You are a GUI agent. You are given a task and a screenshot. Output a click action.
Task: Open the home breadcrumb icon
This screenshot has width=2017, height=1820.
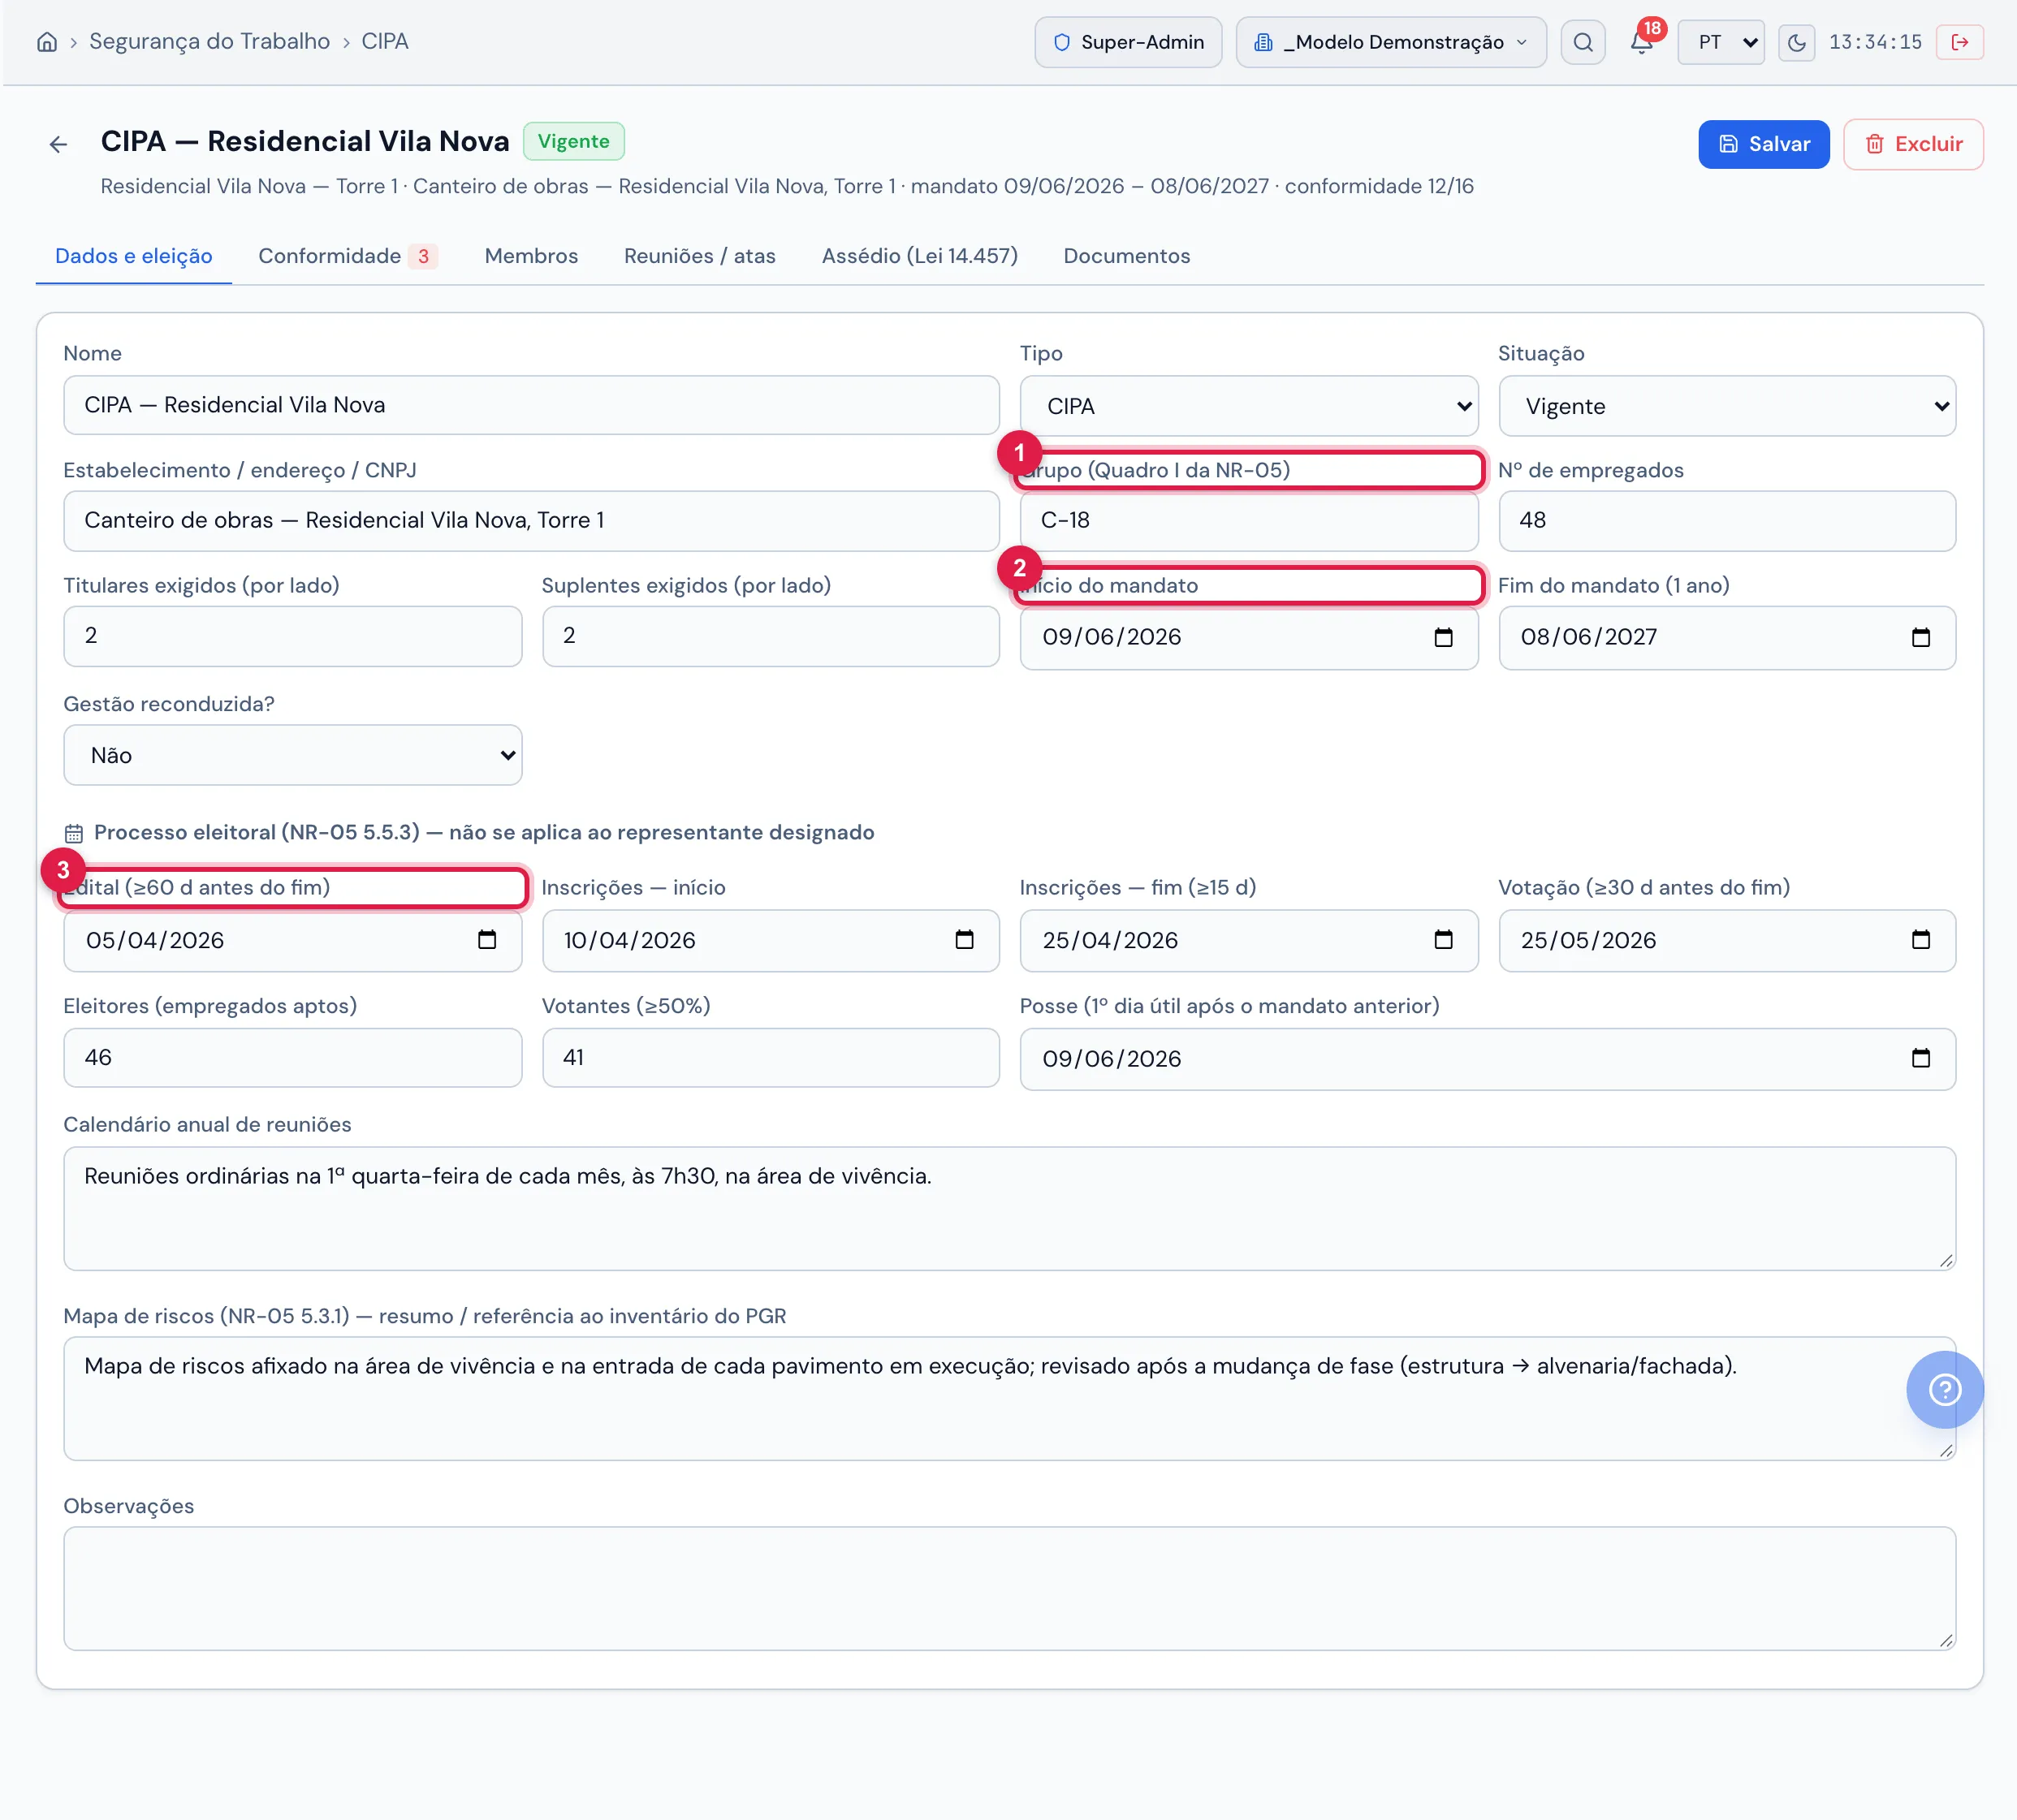47,42
